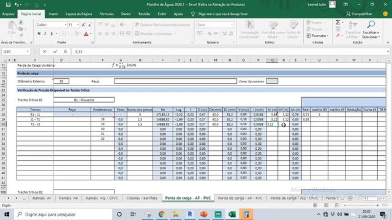Open the font size 11 dropdown
392x220 pixels.
pyautogui.click(x=78, y=24)
